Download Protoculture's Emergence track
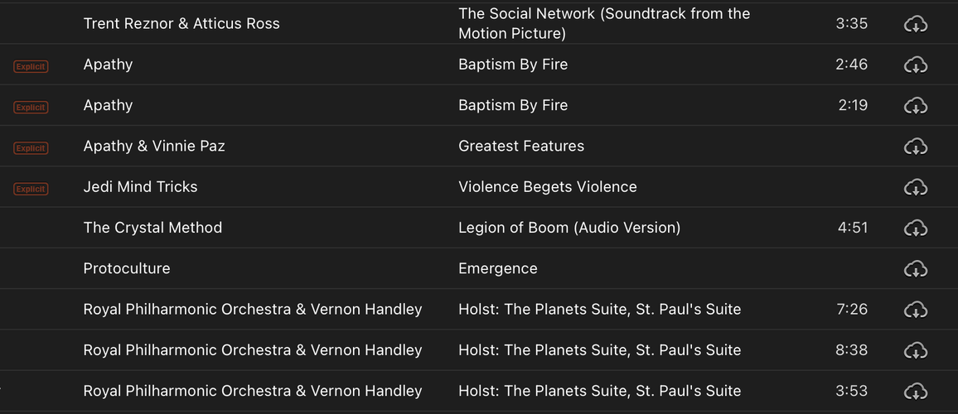Viewport: 958px width, 414px height. [915, 268]
